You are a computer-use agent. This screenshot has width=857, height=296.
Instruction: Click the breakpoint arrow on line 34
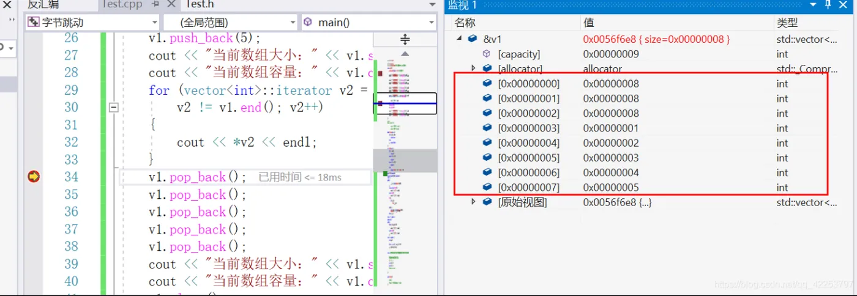[x=34, y=177]
